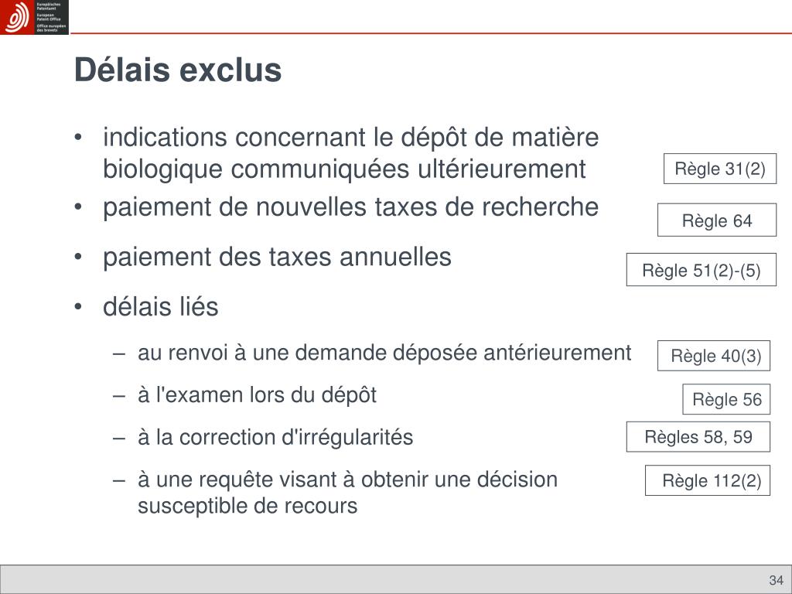
Task: Click the à l'examen lors du dépôt item
Action: coord(257,395)
